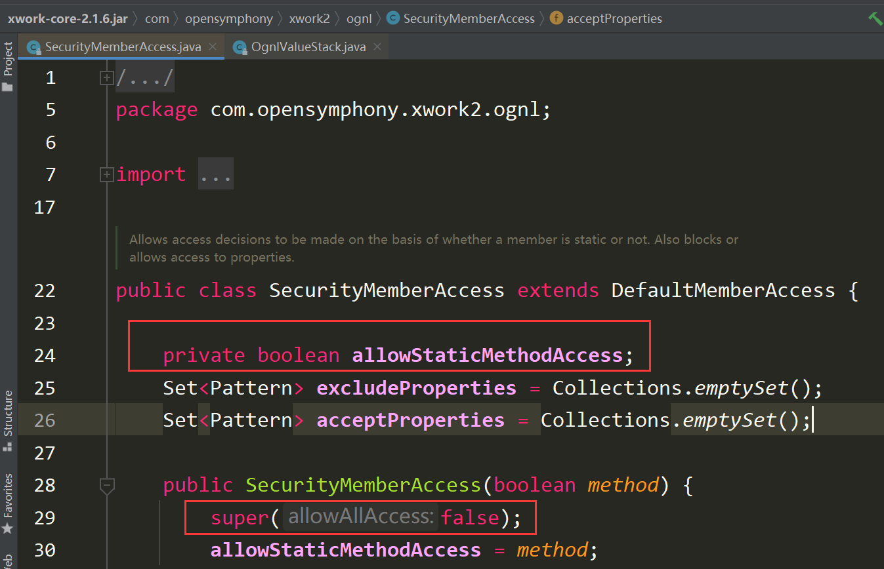The width and height of the screenshot is (884, 569).
Task: Click the class icon on the OgnlValueStack.java tab
Action: click(240, 47)
